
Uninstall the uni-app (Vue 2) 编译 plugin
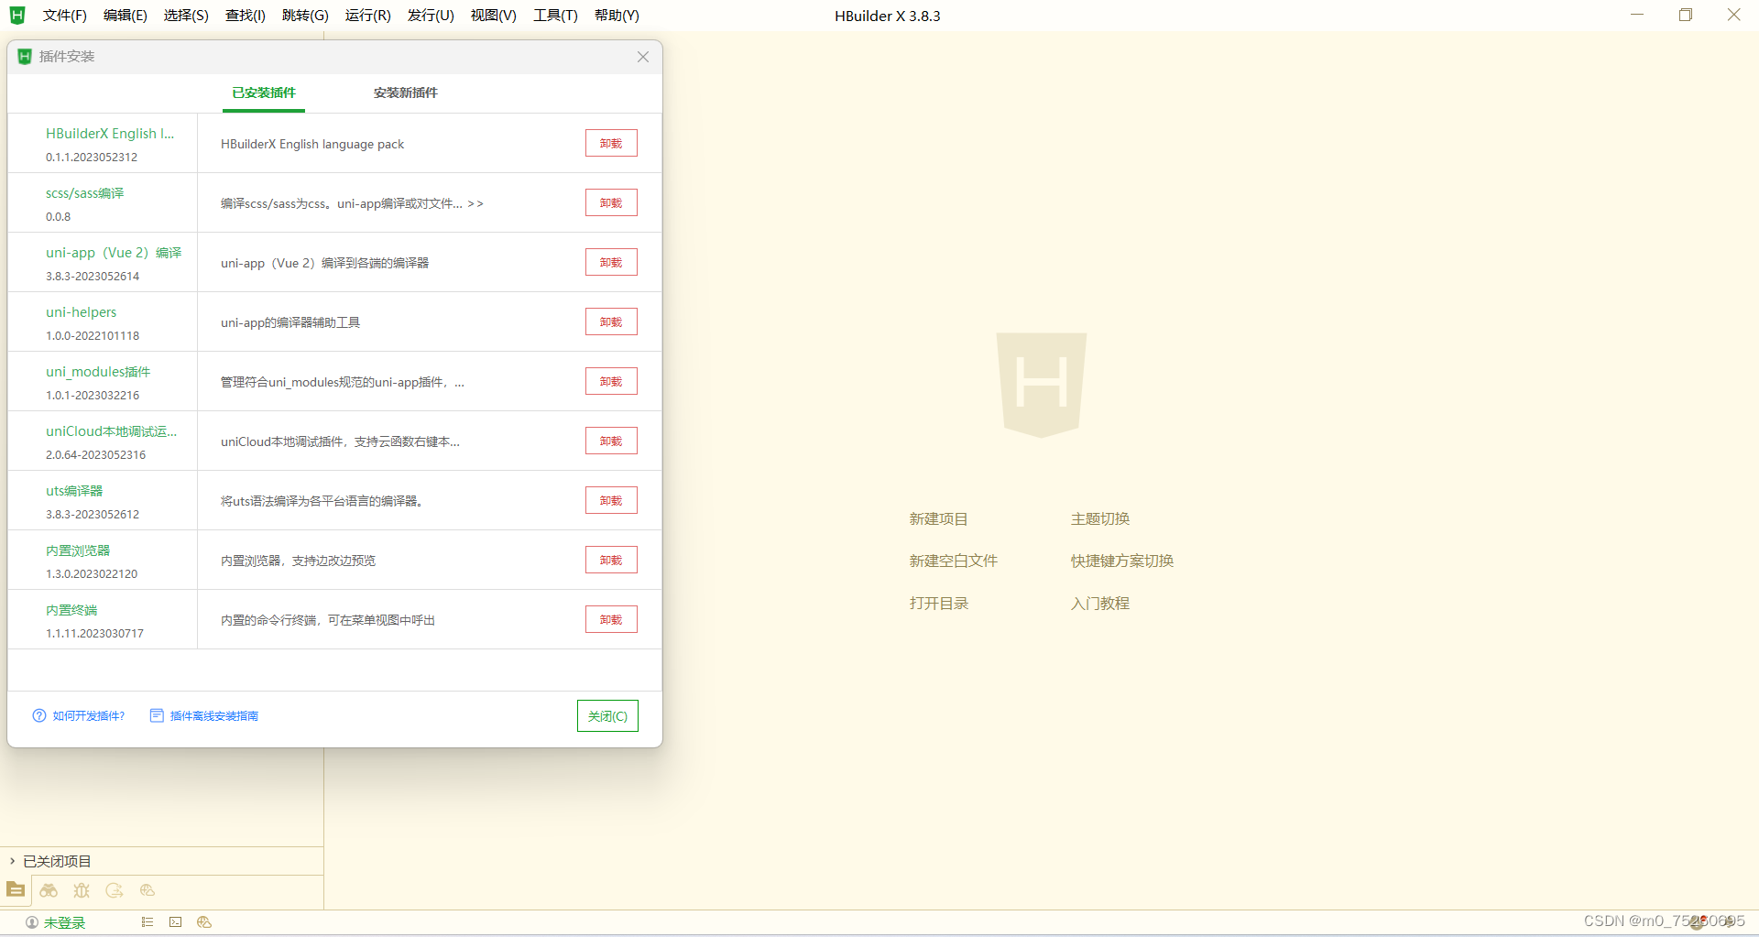tap(611, 262)
